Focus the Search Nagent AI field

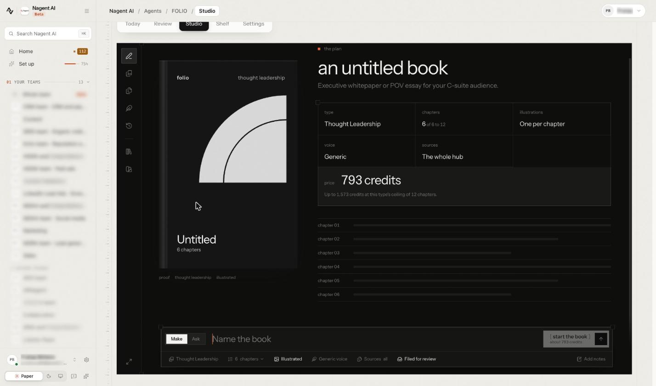pos(48,34)
